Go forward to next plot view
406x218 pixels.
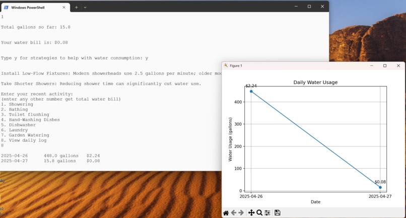[x=241, y=213]
